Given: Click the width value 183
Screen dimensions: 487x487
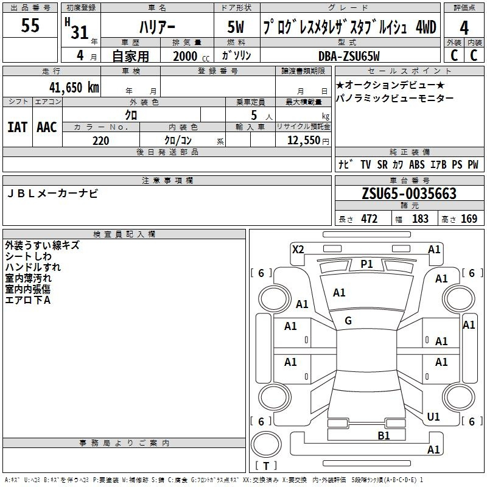Looking at the screenshot, I should pos(420,219).
